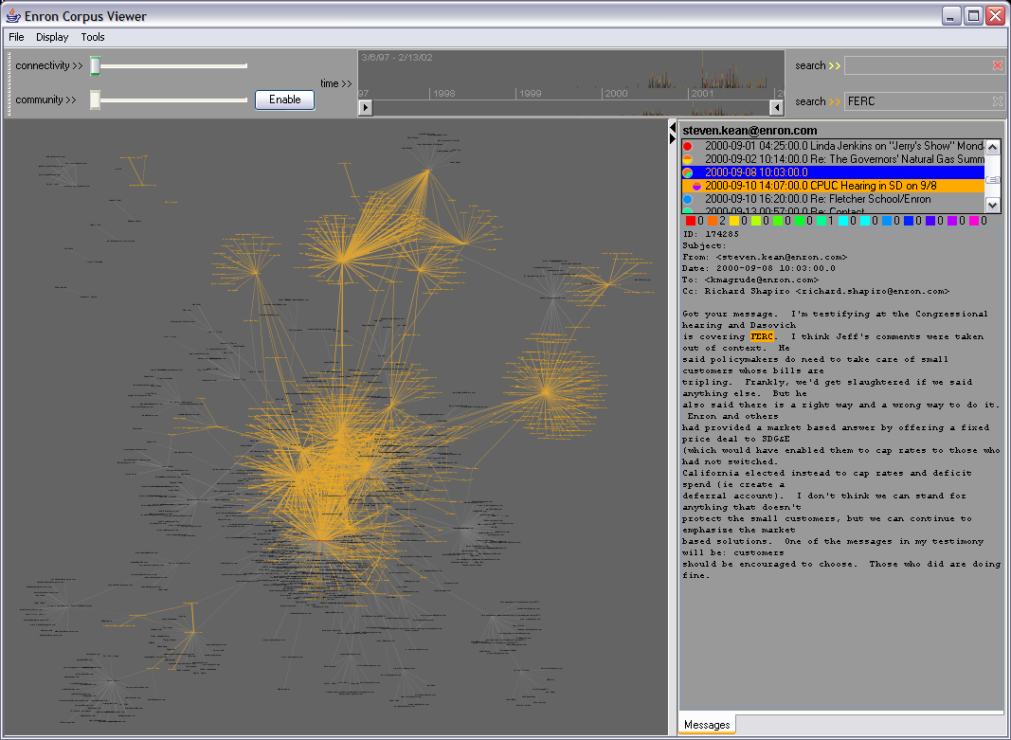Jump to the 2000 timeline marker
1011x740 pixels.
(x=616, y=94)
